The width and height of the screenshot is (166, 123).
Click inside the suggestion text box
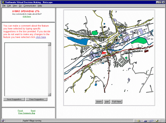coord(26,70)
